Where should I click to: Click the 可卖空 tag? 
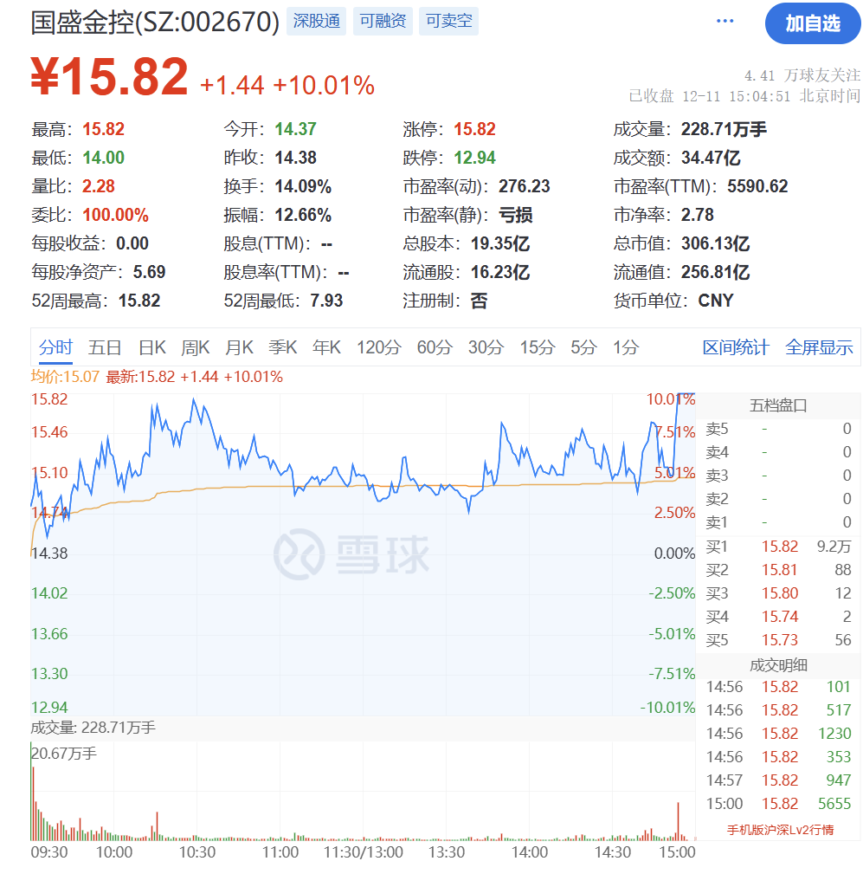(x=448, y=21)
